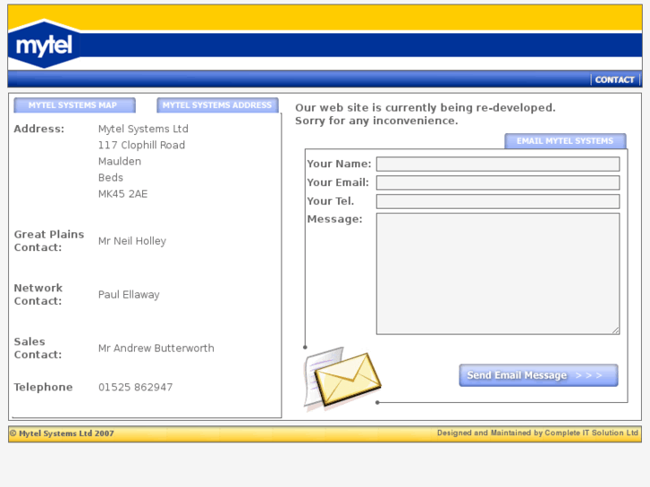Click inside the Message text area

[x=498, y=273]
